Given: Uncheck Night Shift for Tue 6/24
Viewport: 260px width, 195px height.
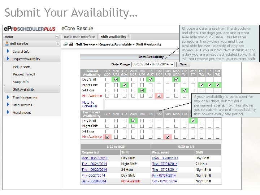Looking at the screenshot, I should pos(124,85).
